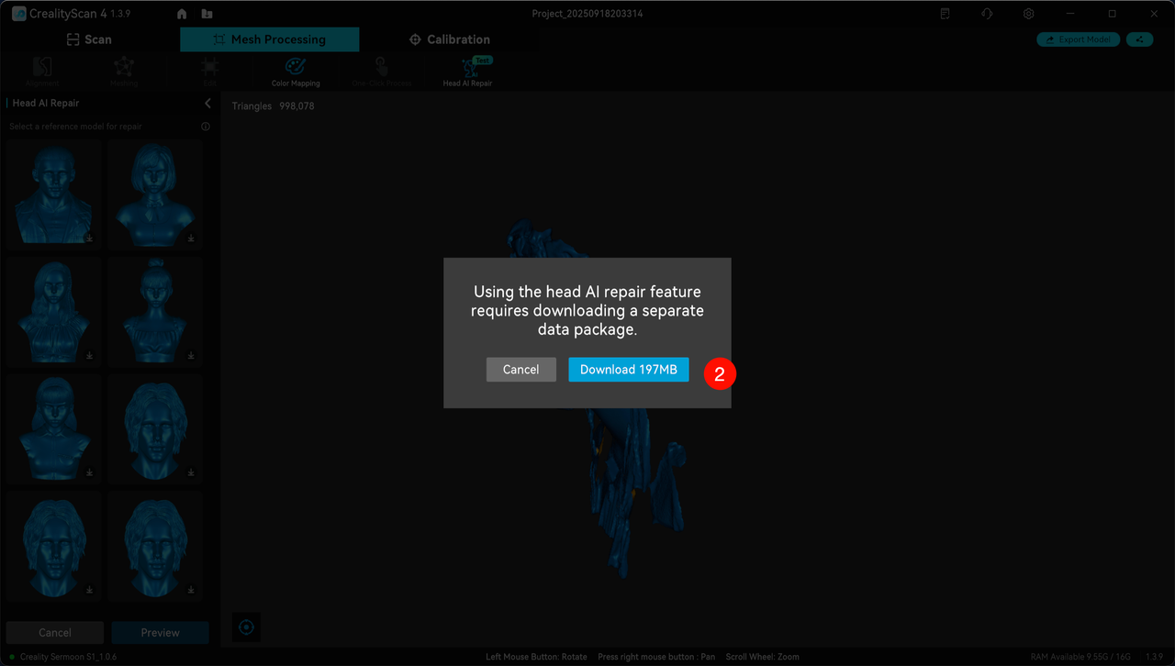
Task: Select the Meshing tool
Action: pyautogui.click(x=123, y=71)
